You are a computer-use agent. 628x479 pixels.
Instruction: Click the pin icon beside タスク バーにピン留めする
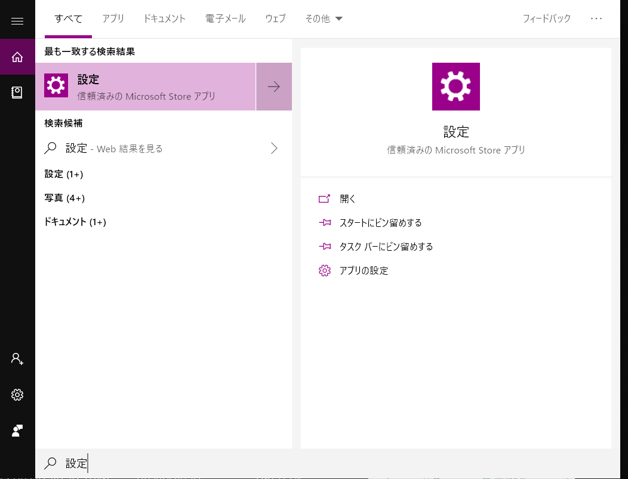coord(325,247)
